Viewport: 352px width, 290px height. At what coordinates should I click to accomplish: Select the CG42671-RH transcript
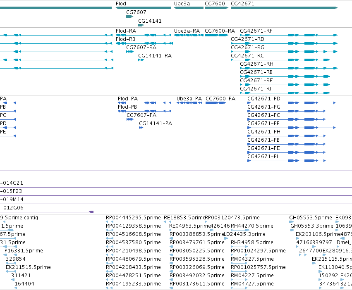click(x=289, y=68)
